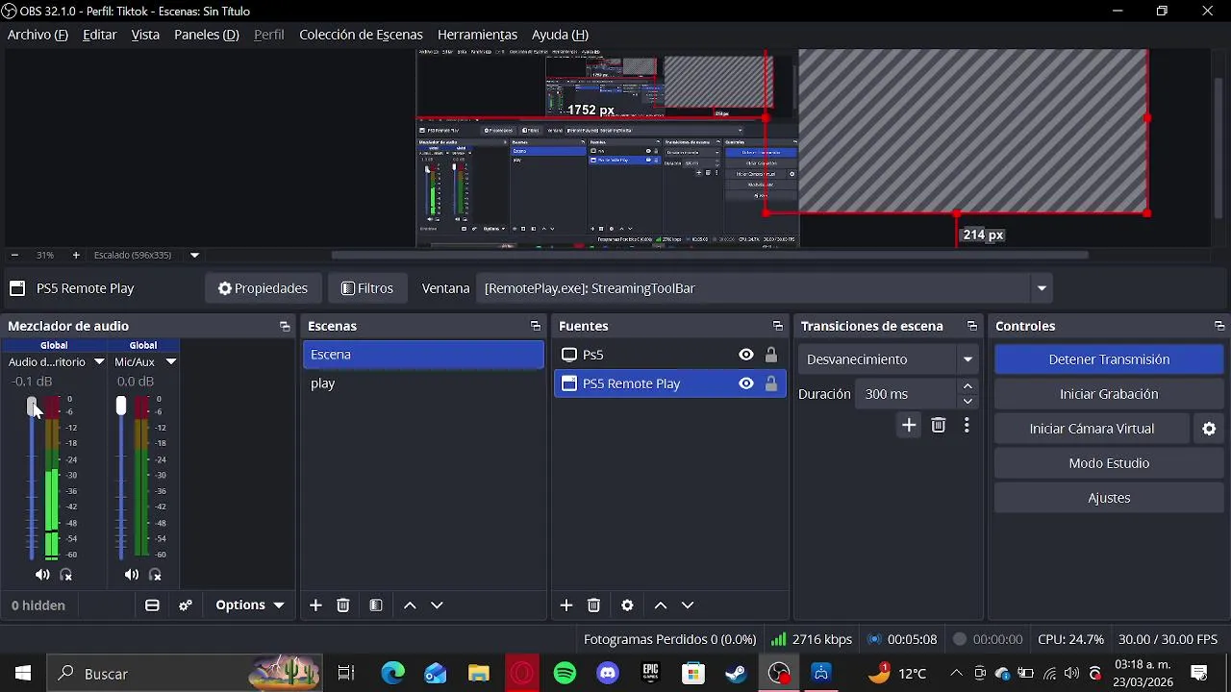The width and height of the screenshot is (1231, 692).
Task: Open Editar menu
Action: coord(100,35)
